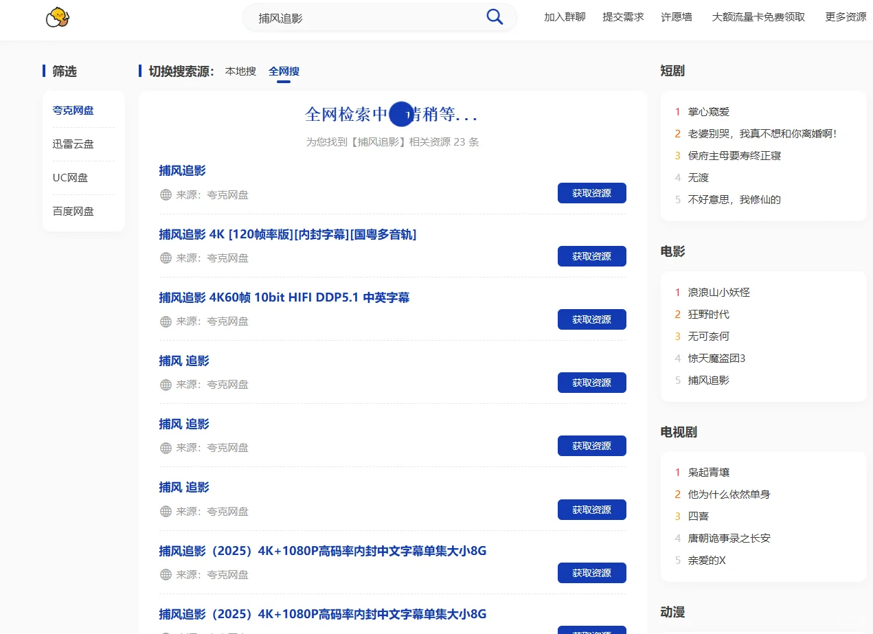Open TV series 四喜
Viewport: 873px width, 634px height.
coord(698,516)
